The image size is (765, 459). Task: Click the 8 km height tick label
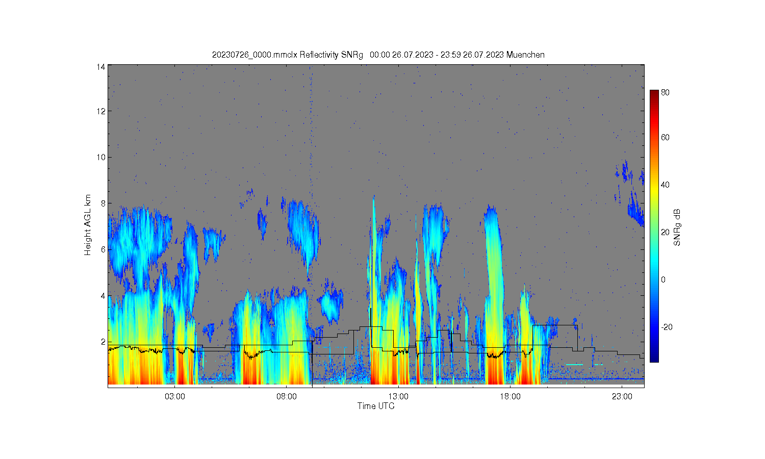(103, 203)
